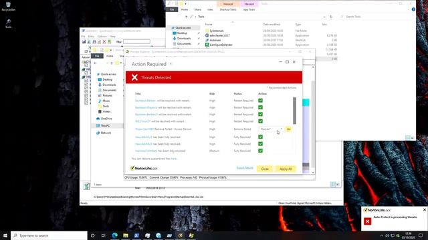Click the Go button beside Review dropdown
The width and height of the screenshot is (428, 240).
tap(288, 129)
